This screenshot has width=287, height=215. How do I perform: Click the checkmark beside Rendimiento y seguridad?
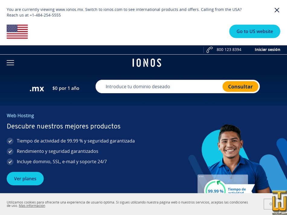click(x=10, y=151)
